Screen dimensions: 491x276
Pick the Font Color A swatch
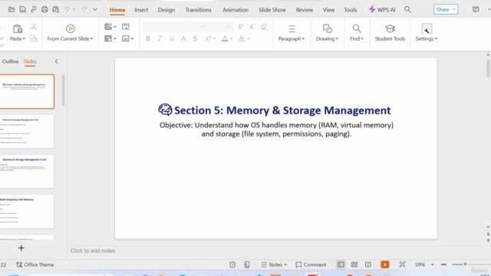(x=225, y=38)
